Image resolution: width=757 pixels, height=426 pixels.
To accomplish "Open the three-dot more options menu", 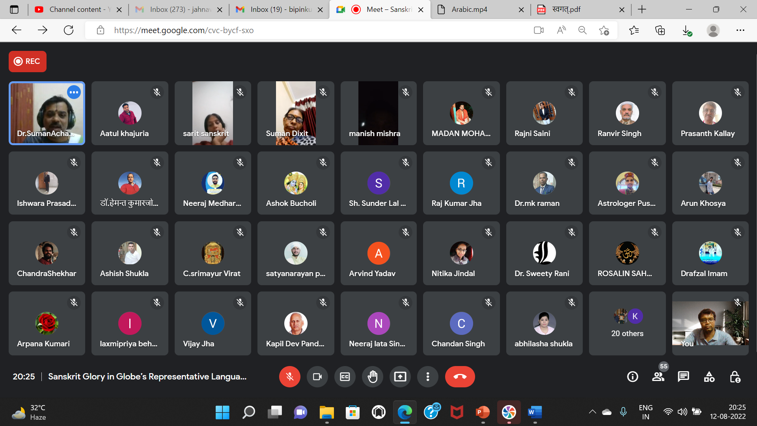I will [x=428, y=377].
